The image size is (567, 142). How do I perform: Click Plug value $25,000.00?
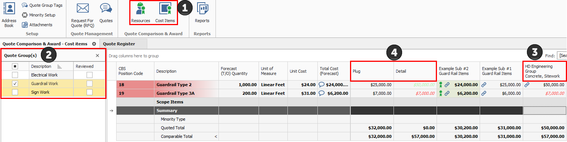point(381,85)
